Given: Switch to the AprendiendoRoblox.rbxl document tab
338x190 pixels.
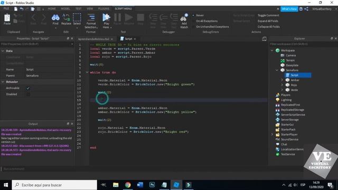Looking at the screenshot, I should [x=93, y=39].
